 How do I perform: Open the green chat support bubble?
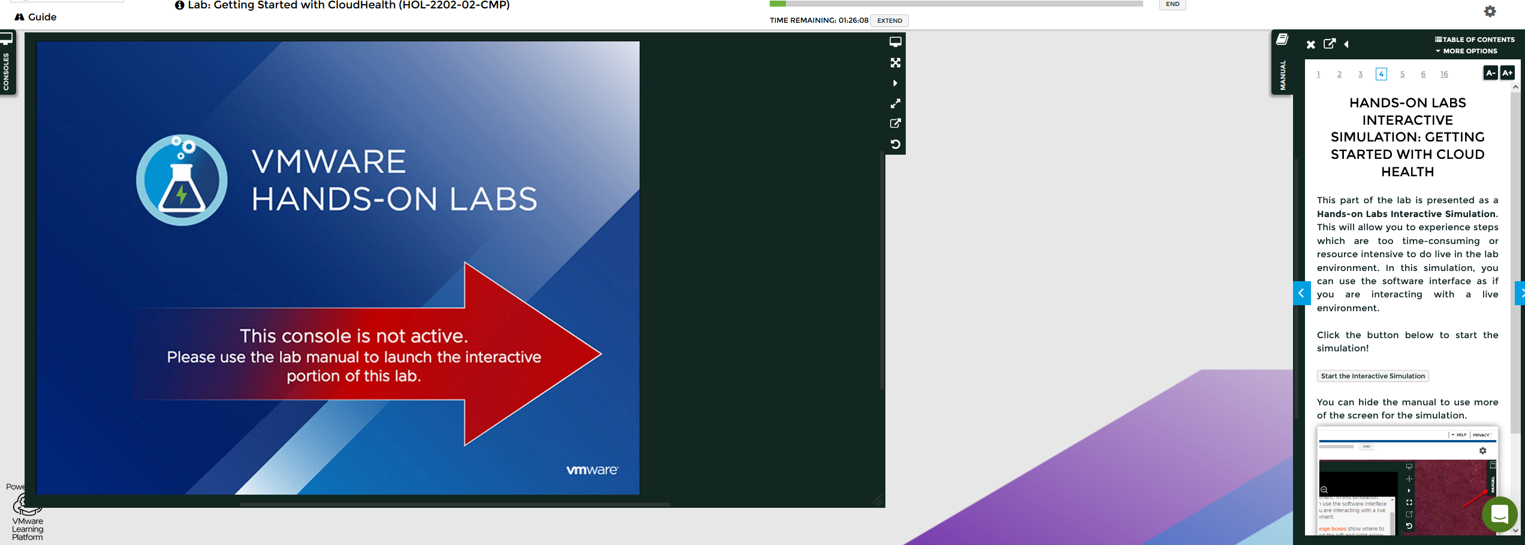[x=1500, y=514]
